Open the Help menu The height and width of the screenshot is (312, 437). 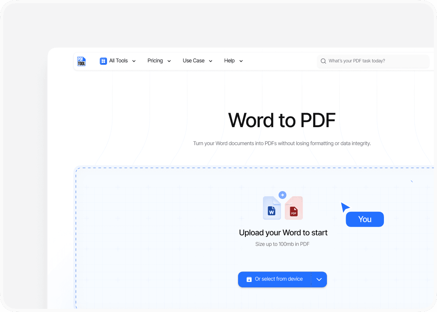coord(229,61)
